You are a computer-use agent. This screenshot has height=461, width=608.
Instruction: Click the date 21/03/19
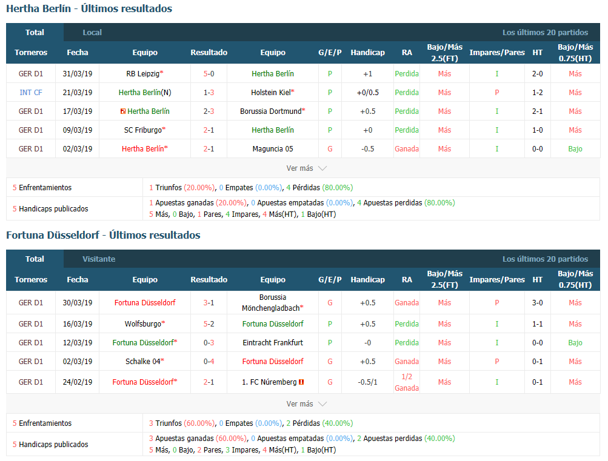coord(78,93)
